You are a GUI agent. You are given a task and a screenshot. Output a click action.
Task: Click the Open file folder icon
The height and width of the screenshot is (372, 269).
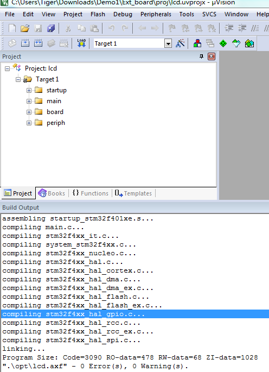tap(25, 28)
